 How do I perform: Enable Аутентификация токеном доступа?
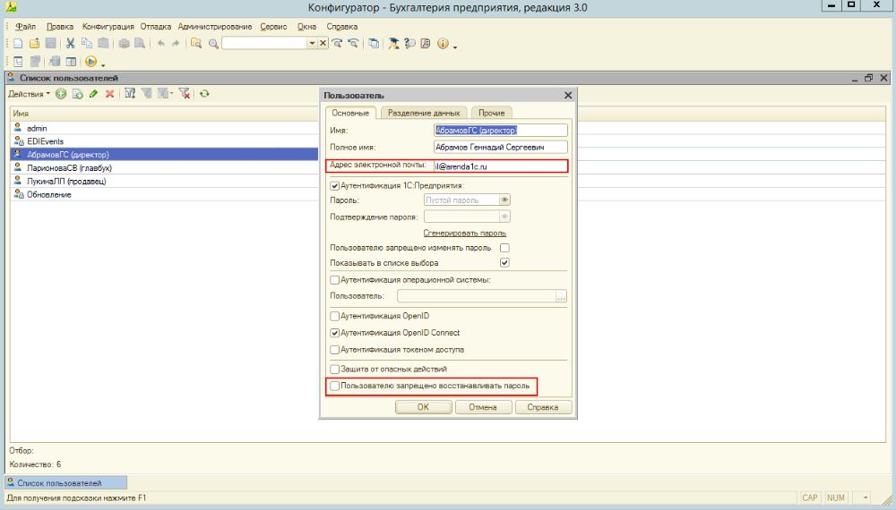[x=335, y=350]
